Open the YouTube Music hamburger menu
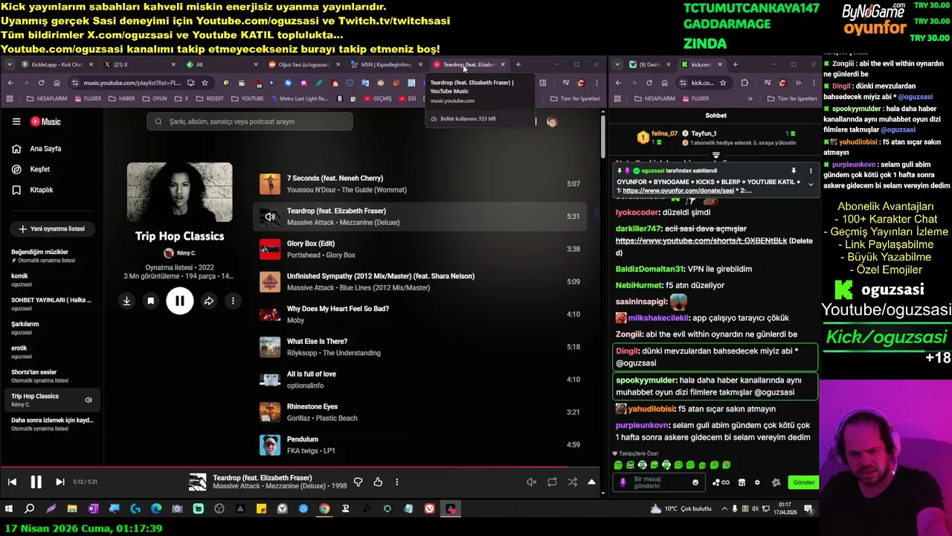 point(16,121)
